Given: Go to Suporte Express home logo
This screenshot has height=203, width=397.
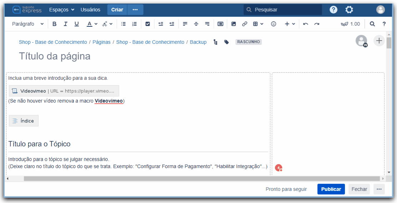Looking at the screenshot, I should tap(27, 10).
